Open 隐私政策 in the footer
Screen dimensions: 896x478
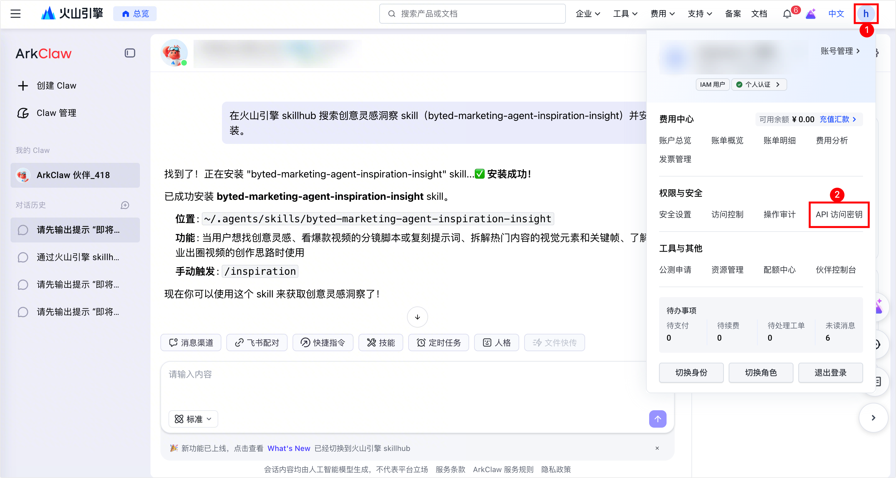(556, 470)
